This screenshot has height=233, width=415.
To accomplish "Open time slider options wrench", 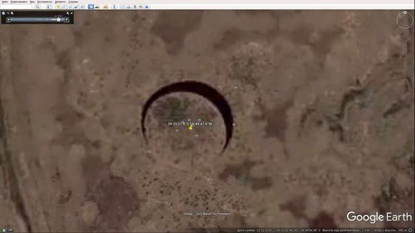I will [67, 13].
